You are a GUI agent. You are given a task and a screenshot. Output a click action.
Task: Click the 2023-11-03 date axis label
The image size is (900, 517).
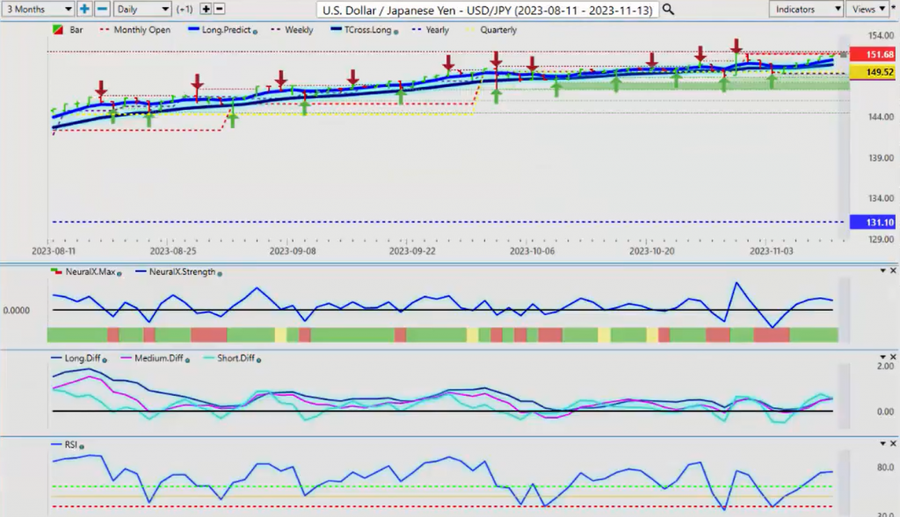772,251
